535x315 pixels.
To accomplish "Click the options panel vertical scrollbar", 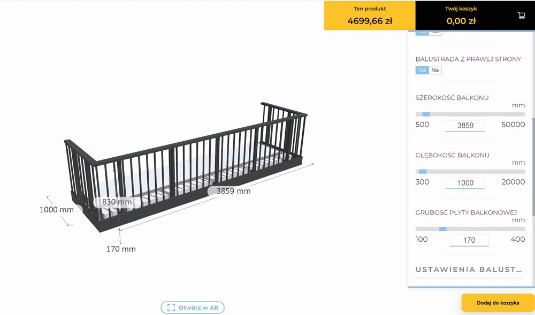I will tap(533, 167).
